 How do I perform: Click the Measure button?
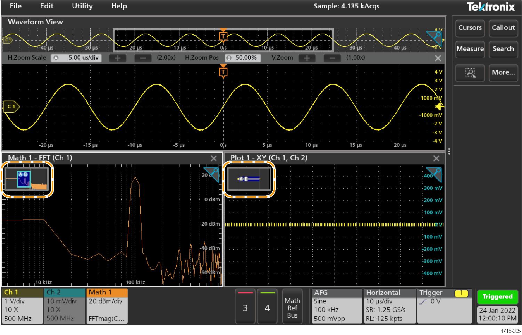[470, 49]
